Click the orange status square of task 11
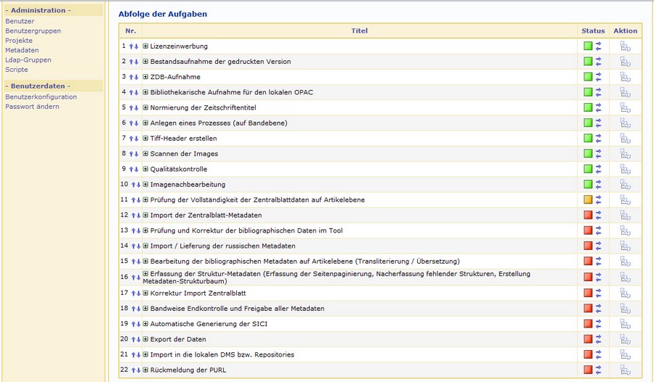 click(588, 200)
